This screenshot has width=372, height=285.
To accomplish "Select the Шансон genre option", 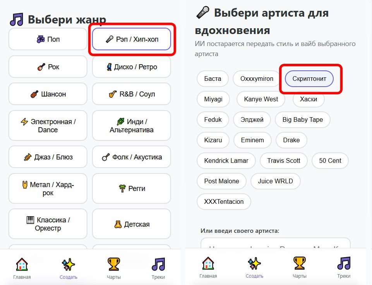I will pos(48,94).
